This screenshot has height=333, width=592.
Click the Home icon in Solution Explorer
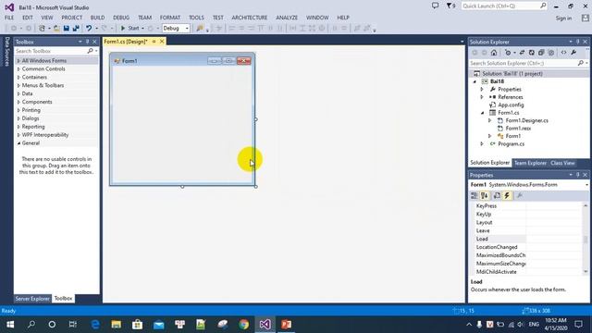coord(493,53)
